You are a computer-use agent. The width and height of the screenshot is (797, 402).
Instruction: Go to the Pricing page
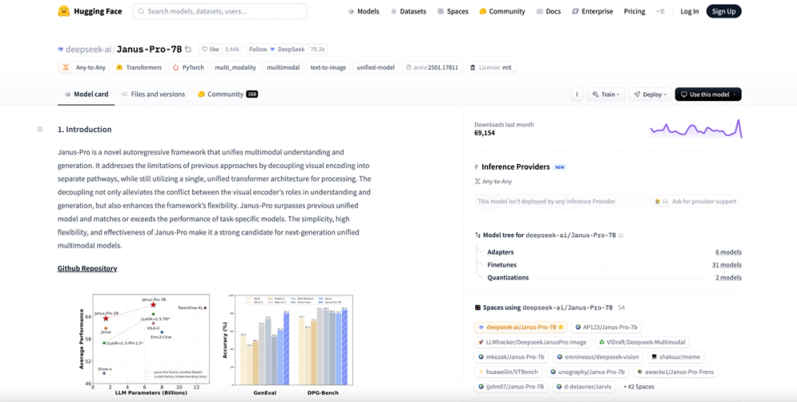[634, 11]
